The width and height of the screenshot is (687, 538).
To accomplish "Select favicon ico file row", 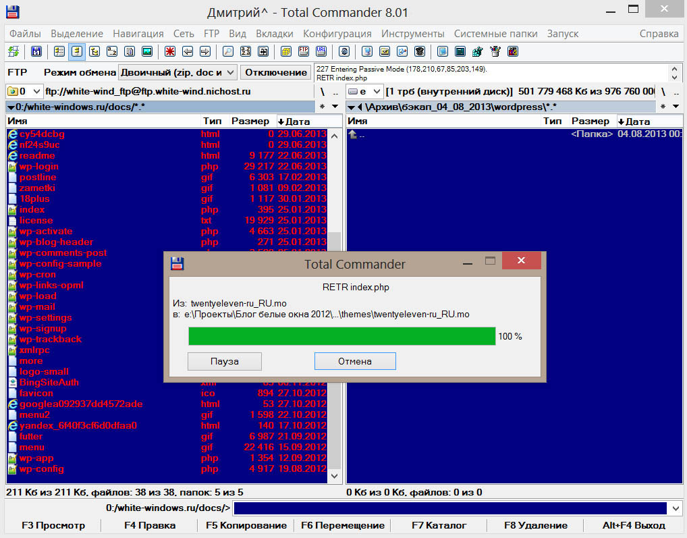I will (167, 394).
